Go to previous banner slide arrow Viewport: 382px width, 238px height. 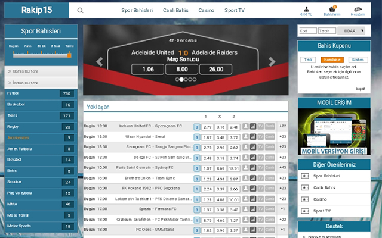pos(100,61)
